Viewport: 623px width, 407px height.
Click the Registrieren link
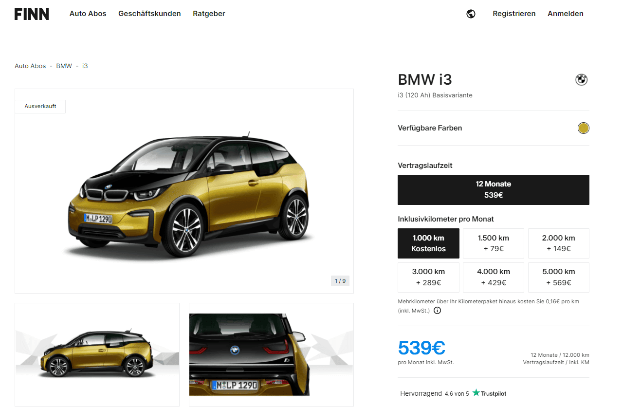[514, 14]
